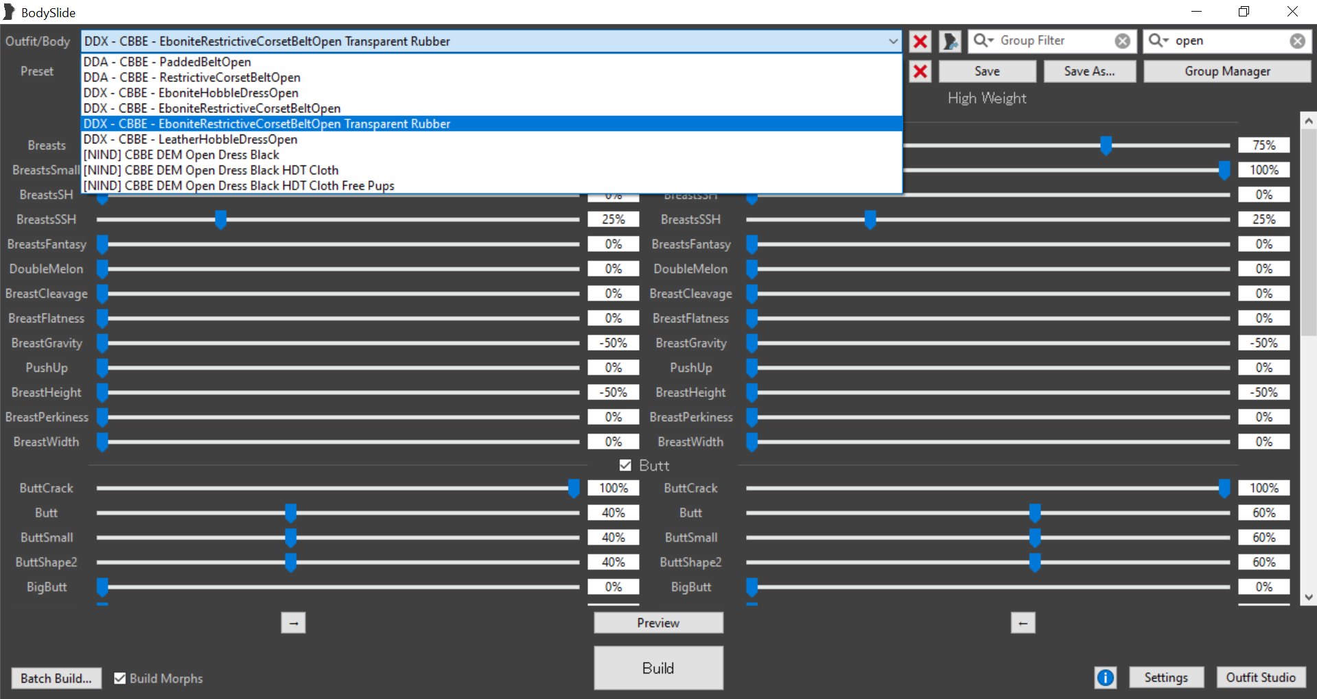
Task: Click the low weight Butt 40% value field
Action: [x=614, y=513]
